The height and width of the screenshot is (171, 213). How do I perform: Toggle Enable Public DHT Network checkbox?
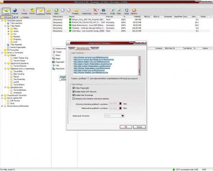[x=74, y=92]
